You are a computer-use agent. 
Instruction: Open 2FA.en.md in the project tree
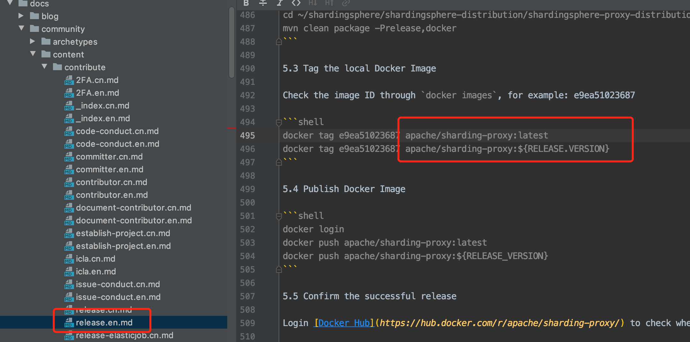(97, 93)
